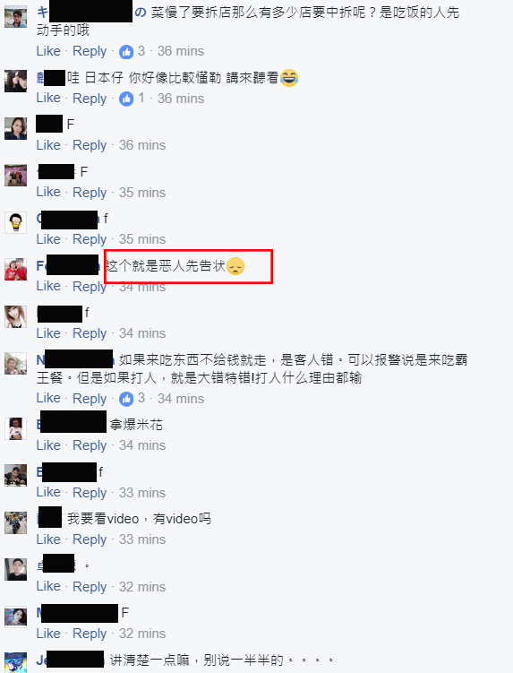Reply to the 如果来吃东西不给钱 comment
The height and width of the screenshot is (673, 513).
pyautogui.click(x=90, y=399)
